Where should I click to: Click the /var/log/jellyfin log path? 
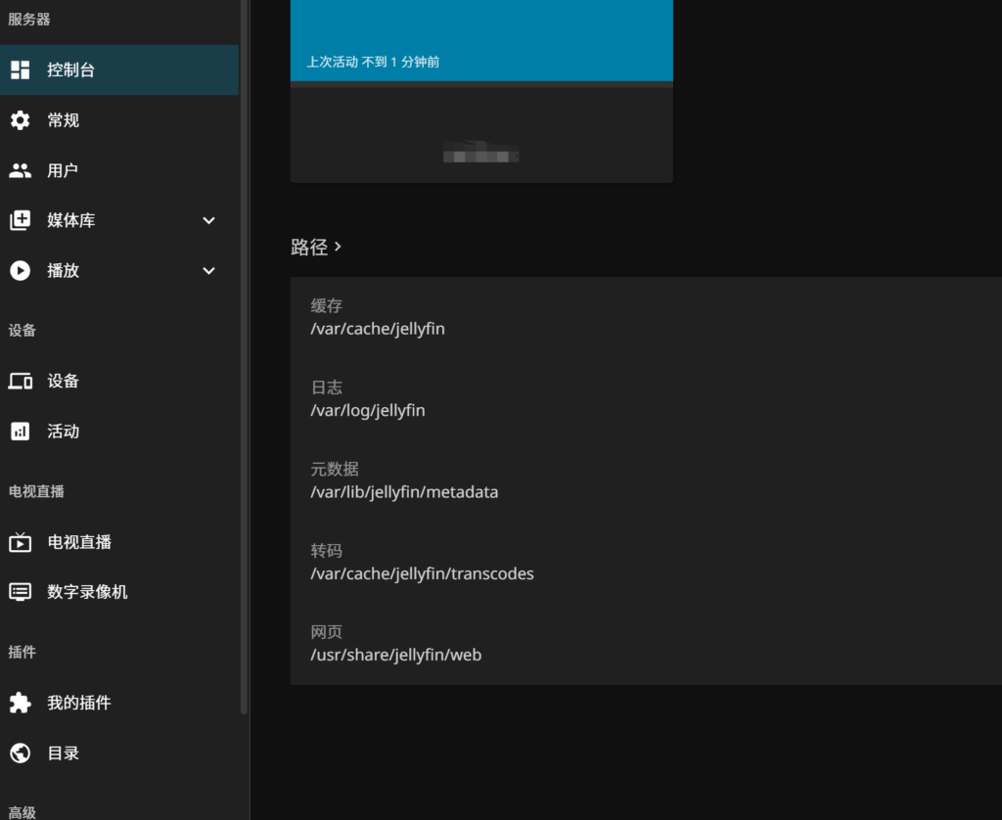tap(368, 410)
